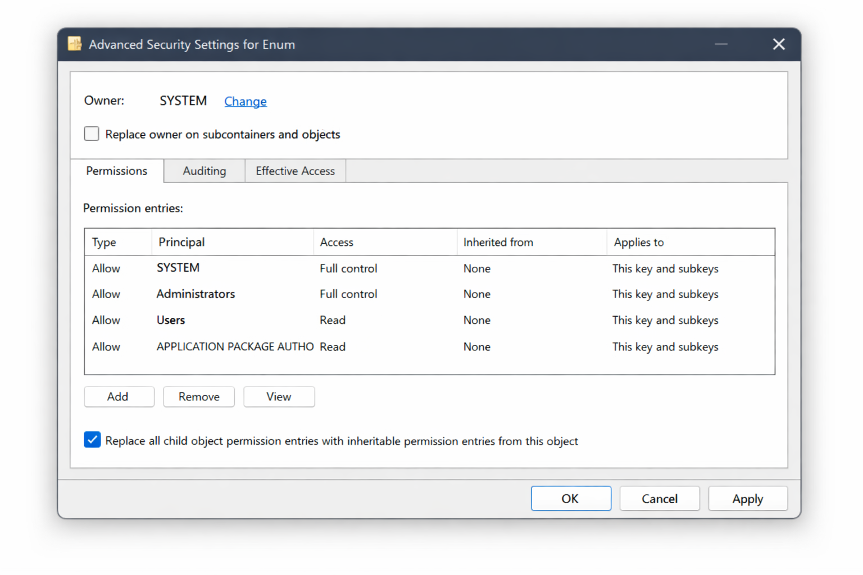The height and width of the screenshot is (575, 863).
Task: Open the View dialog for selected entry
Action: point(279,396)
